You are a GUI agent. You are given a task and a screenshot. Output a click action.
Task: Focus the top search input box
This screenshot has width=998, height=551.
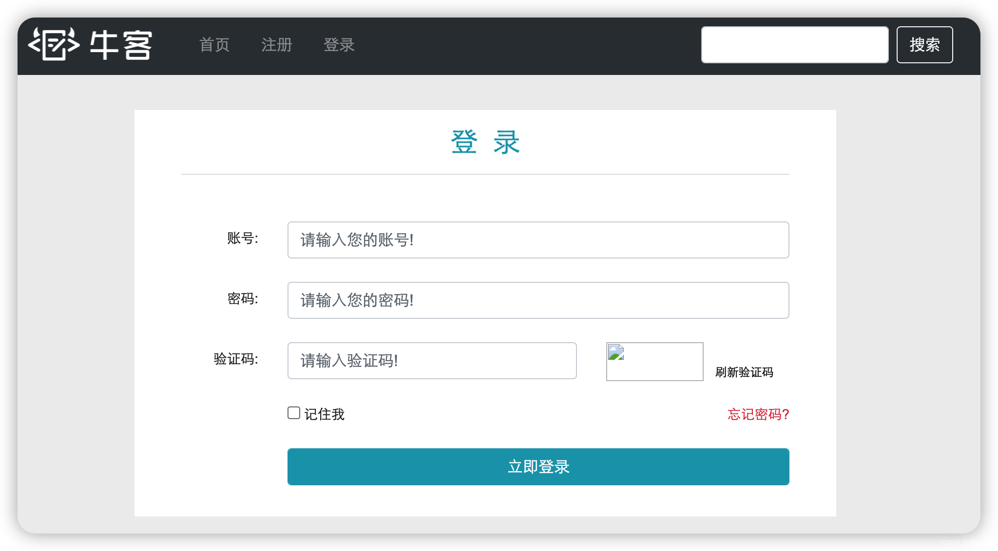(795, 45)
